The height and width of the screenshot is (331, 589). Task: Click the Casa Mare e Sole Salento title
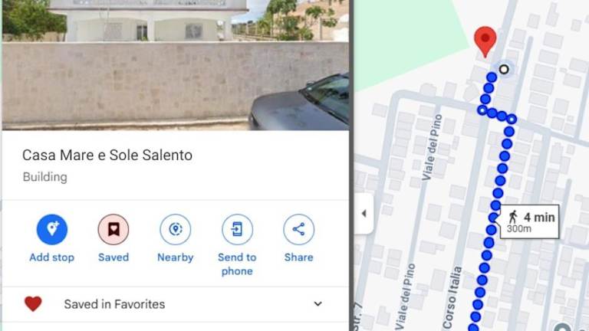pyautogui.click(x=107, y=155)
